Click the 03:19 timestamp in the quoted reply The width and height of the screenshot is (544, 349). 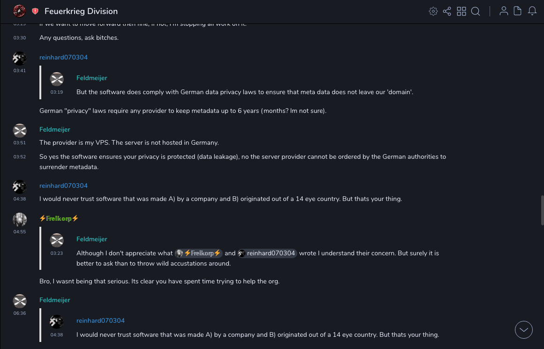[x=57, y=92]
